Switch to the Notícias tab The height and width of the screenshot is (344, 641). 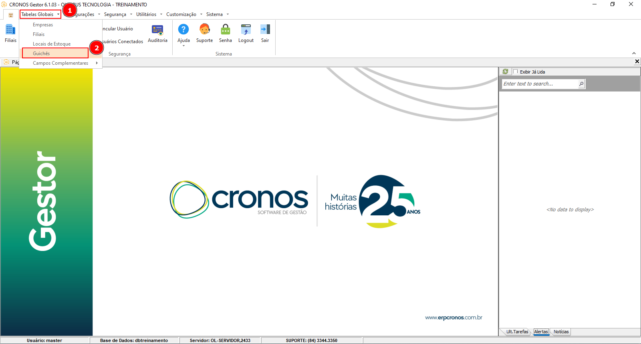click(561, 332)
